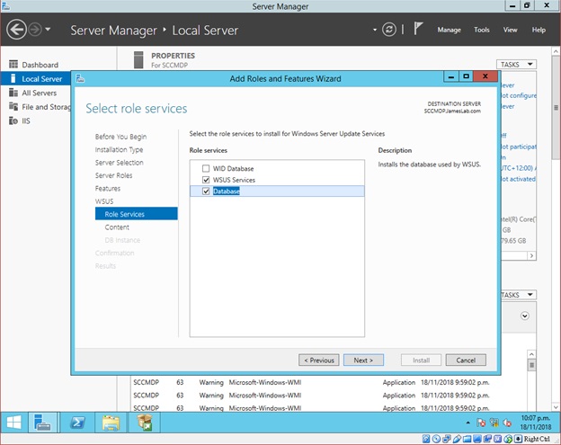Go to the WSUS step
Screen dimensions: 561x445
(x=104, y=201)
